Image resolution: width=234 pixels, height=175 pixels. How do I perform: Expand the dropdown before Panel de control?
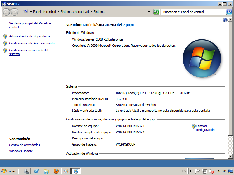[31, 12]
